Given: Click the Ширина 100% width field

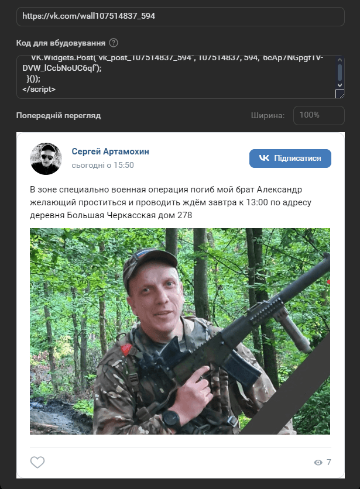Looking at the screenshot, I should [x=319, y=115].
